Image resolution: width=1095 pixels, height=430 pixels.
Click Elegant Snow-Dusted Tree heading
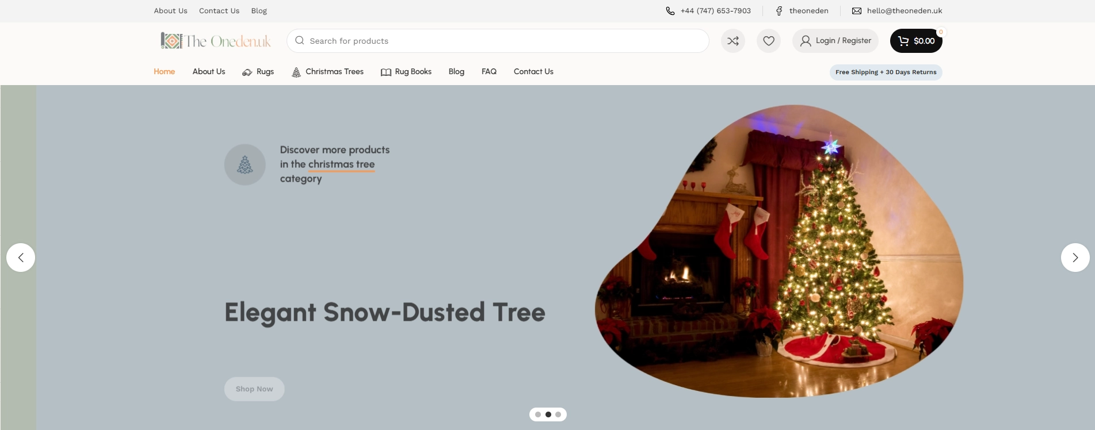pos(385,312)
